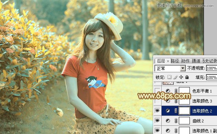Image resolution: width=217 pixels, height=134 pixels.
Task: Select the 选取颜色 3 layer mask thumbnail
Action: (x=184, y=101)
